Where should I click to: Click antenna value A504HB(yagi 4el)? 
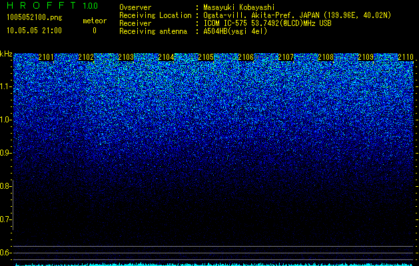click(x=235, y=31)
